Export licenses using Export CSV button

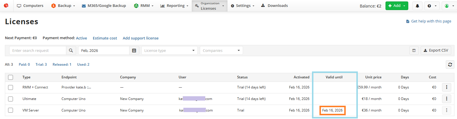point(436,50)
